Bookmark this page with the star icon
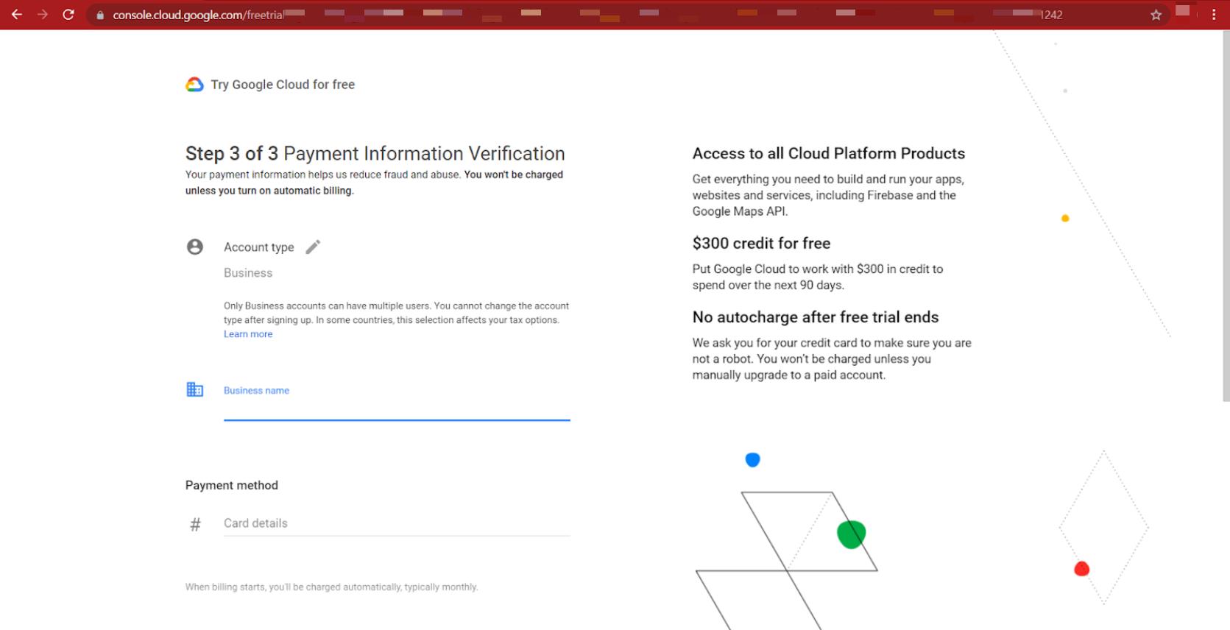This screenshot has width=1230, height=630. click(1156, 15)
